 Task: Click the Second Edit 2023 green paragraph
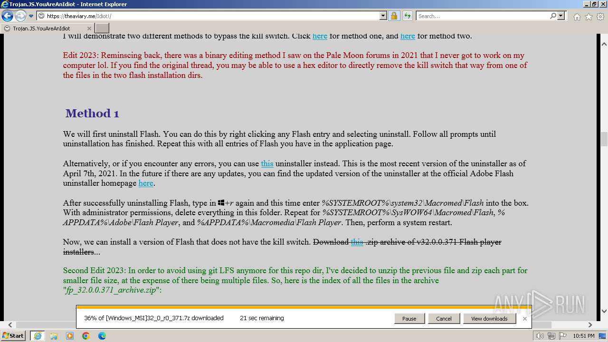point(295,280)
